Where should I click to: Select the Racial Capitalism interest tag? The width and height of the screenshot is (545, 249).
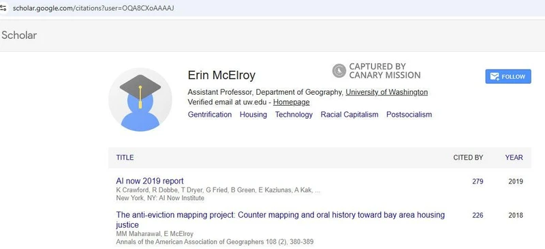click(349, 115)
